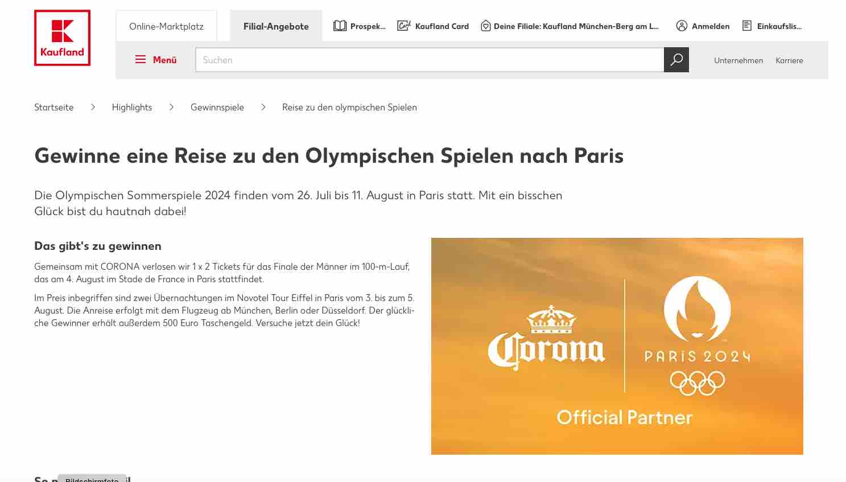Click breadcrumb chevron after Gewinnspiele

[263, 107]
